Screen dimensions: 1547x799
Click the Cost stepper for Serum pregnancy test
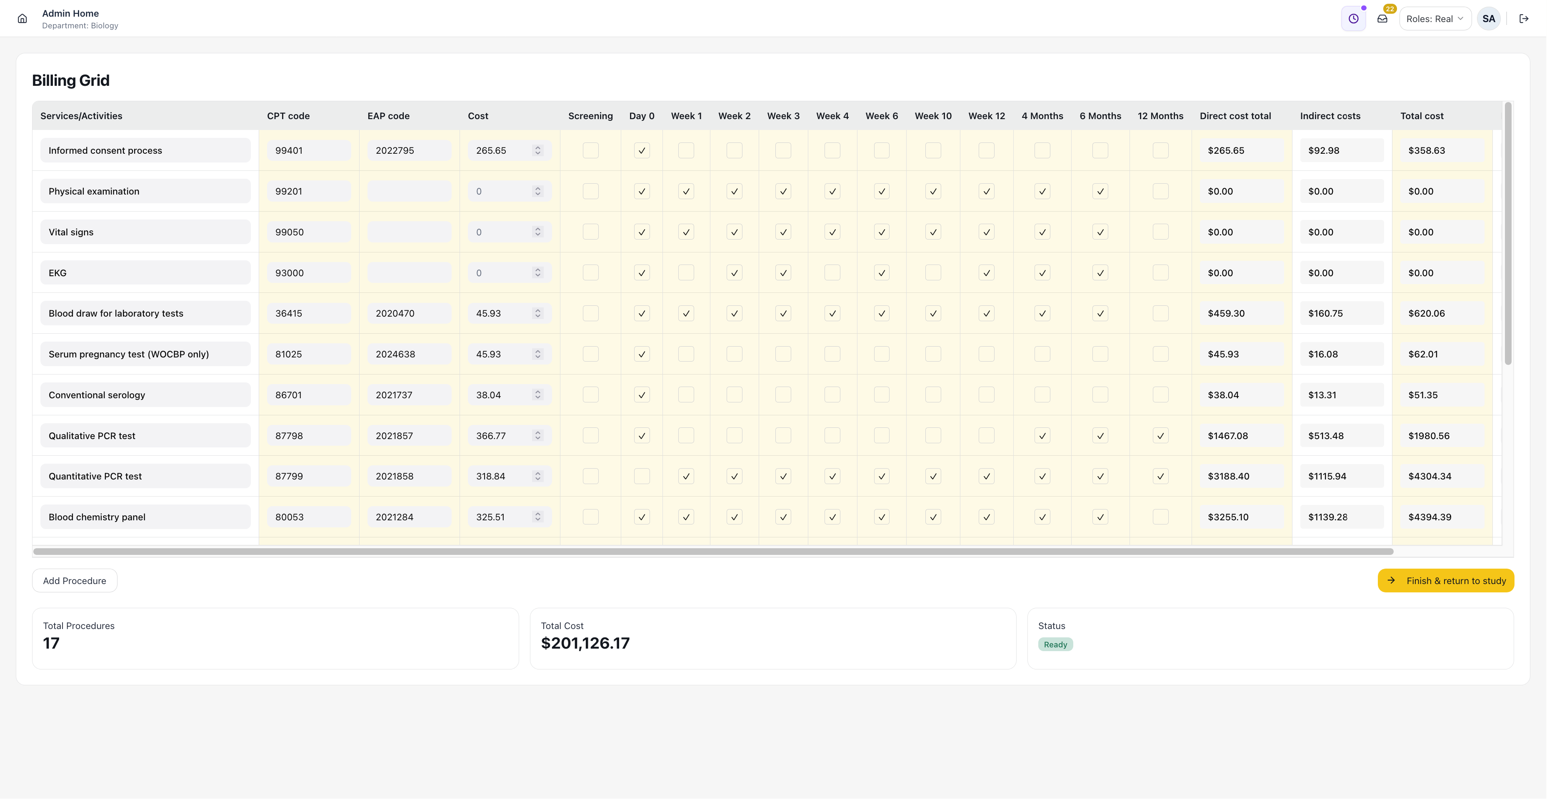(537, 354)
